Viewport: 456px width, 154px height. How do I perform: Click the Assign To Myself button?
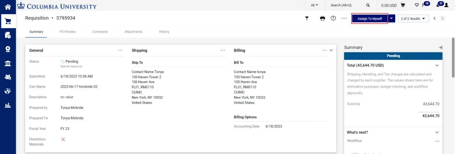point(370,18)
